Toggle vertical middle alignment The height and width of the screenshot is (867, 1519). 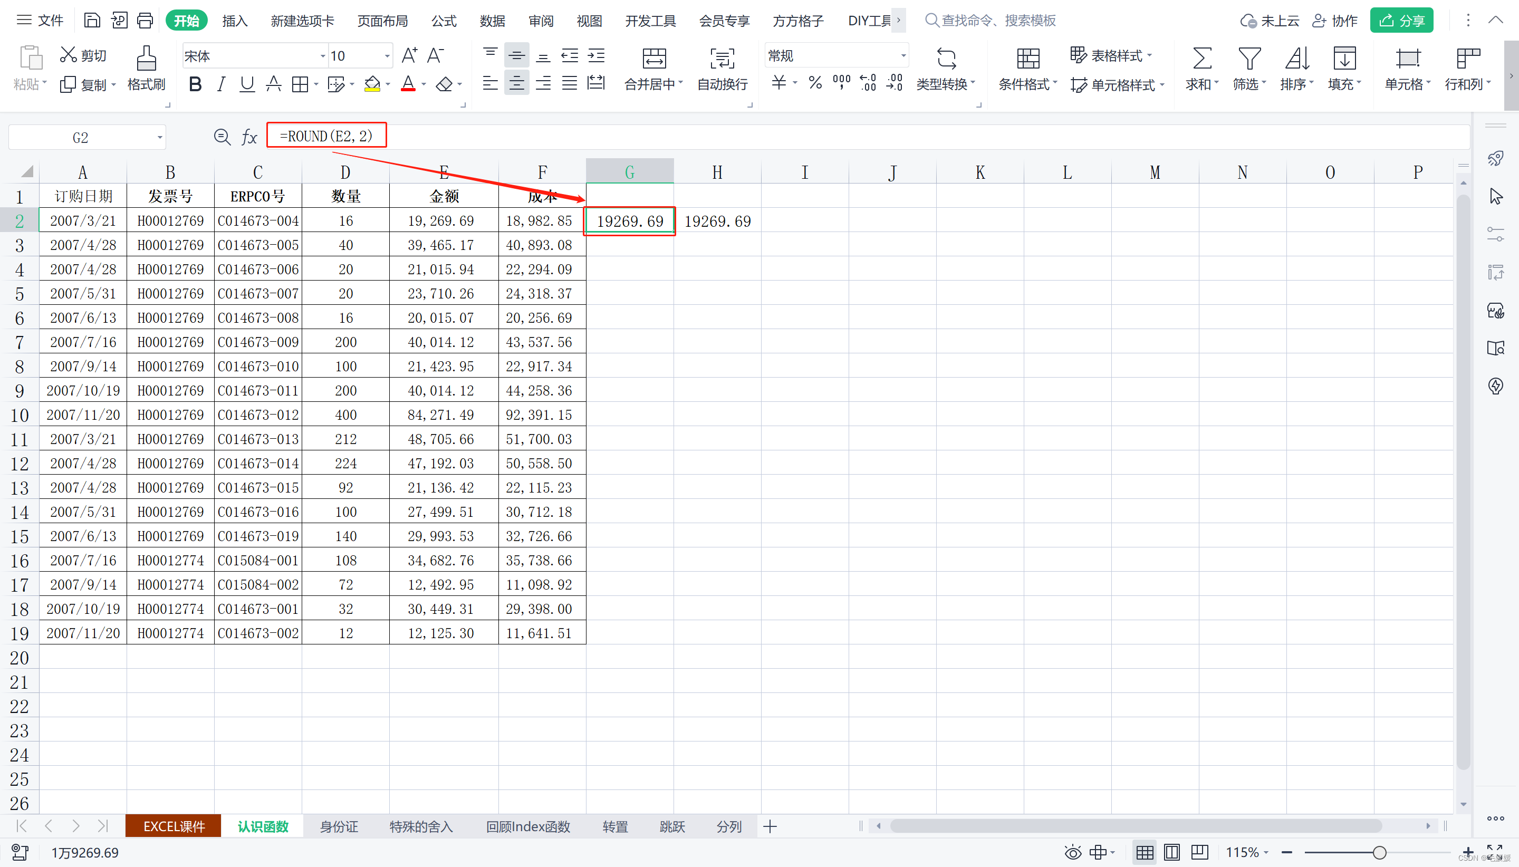pos(516,55)
